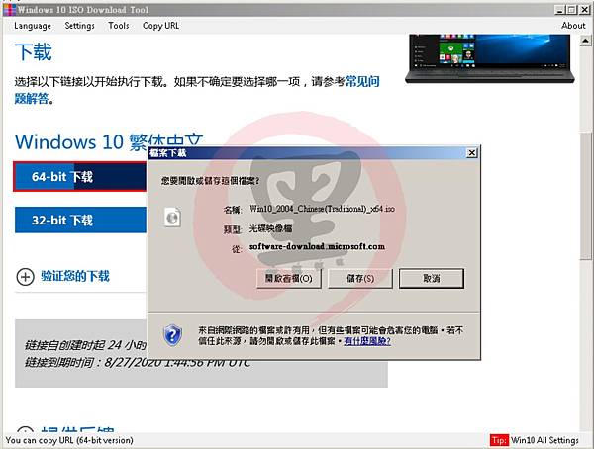Screen dimensions: 594x449
Task: Click the source software-download.microsoft.com text
Action: coord(317,246)
